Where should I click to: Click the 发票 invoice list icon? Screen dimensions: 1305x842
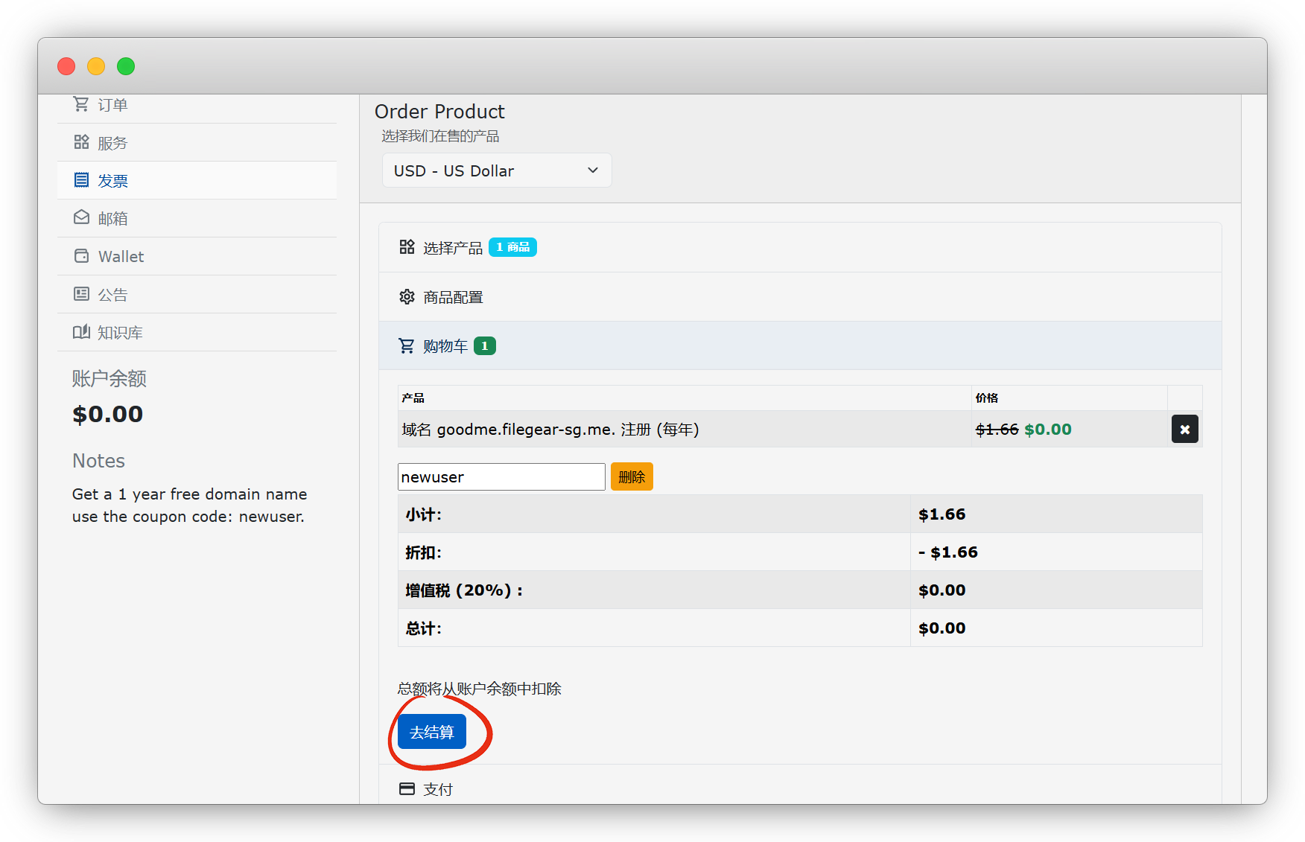tap(81, 180)
